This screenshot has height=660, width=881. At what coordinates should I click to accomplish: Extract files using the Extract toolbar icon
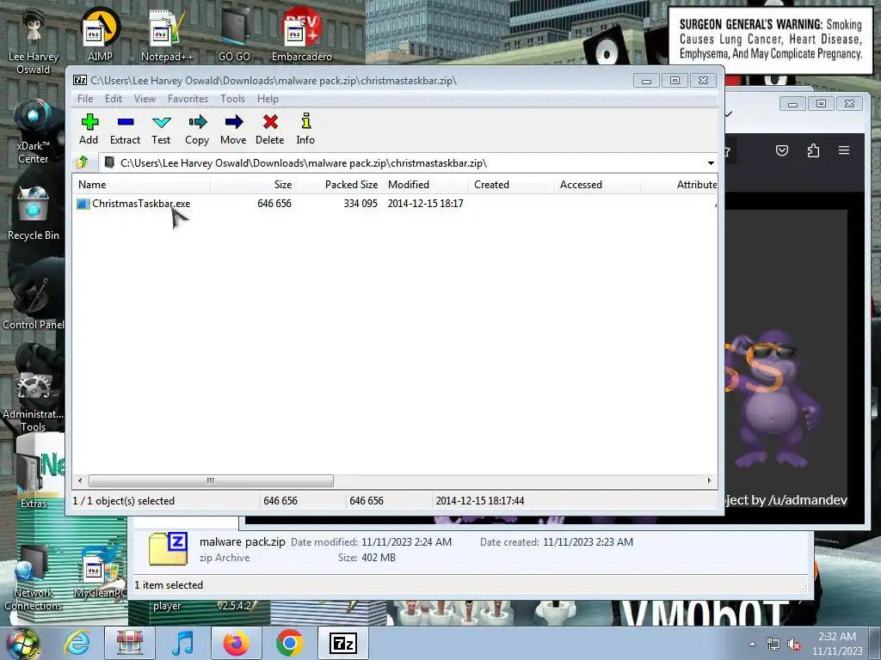point(125,130)
